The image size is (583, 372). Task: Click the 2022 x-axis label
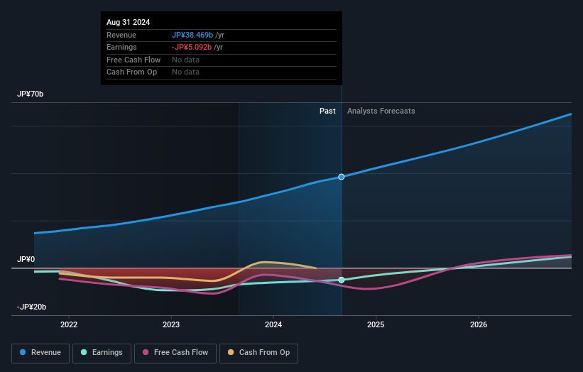[69, 324]
